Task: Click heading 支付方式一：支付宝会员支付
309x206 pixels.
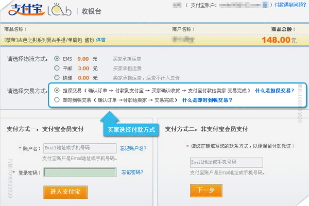Action: pyautogui.click(x=45, y=129)
